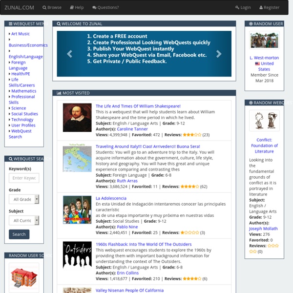Click the star rating for Shakespeare webquest

point(192,135)
